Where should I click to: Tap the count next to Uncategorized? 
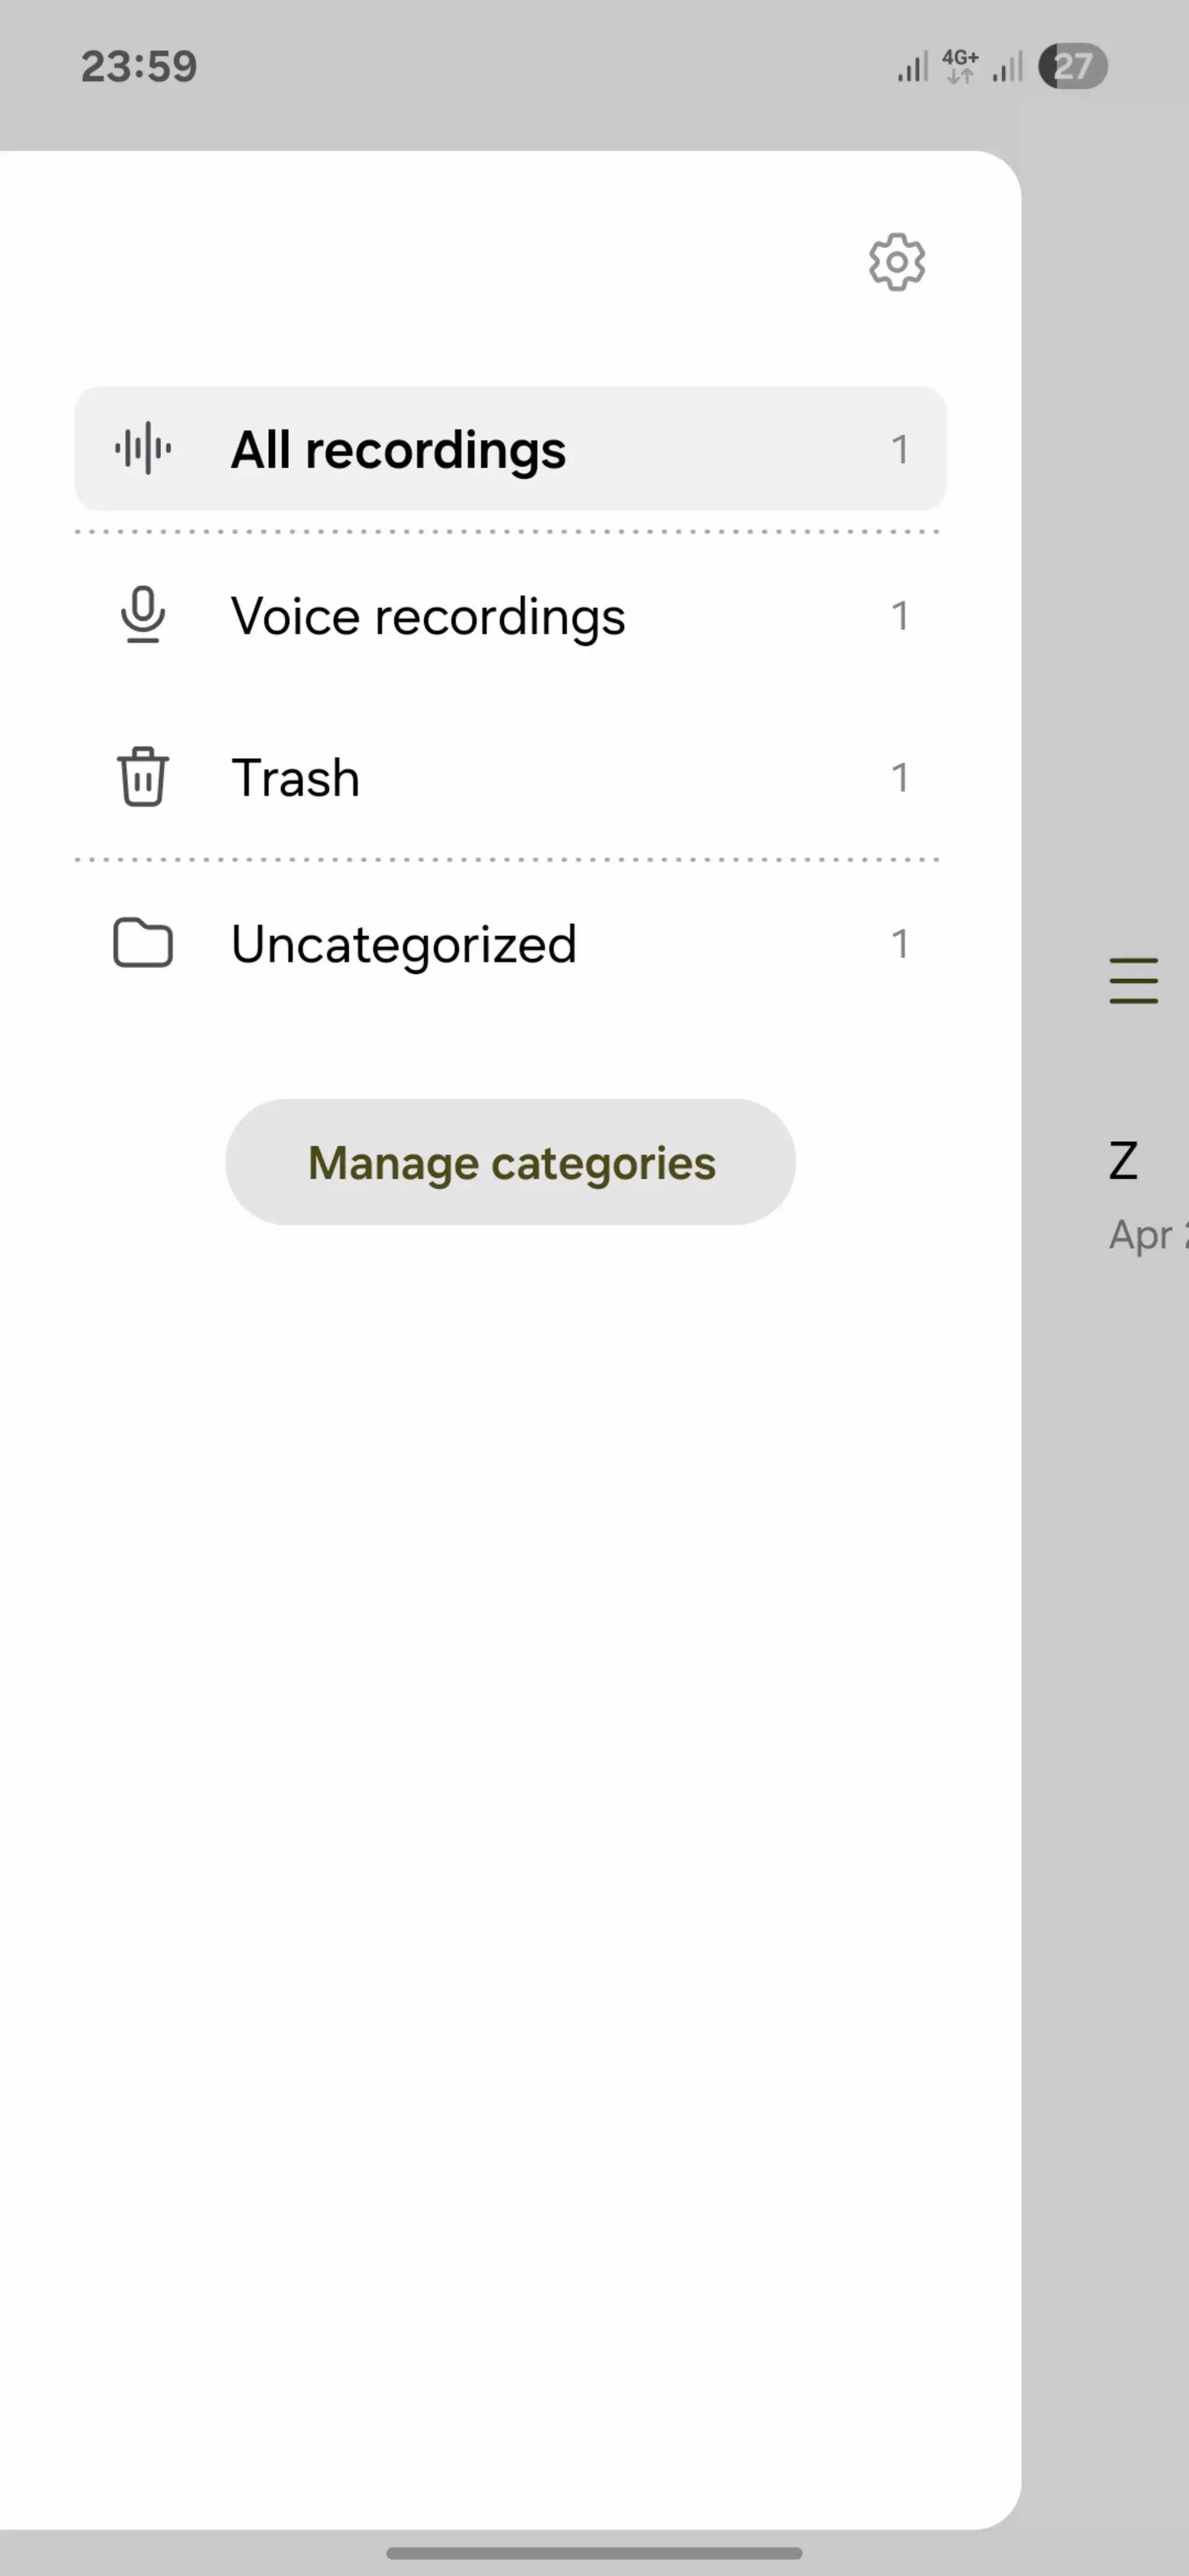point(900,943)
